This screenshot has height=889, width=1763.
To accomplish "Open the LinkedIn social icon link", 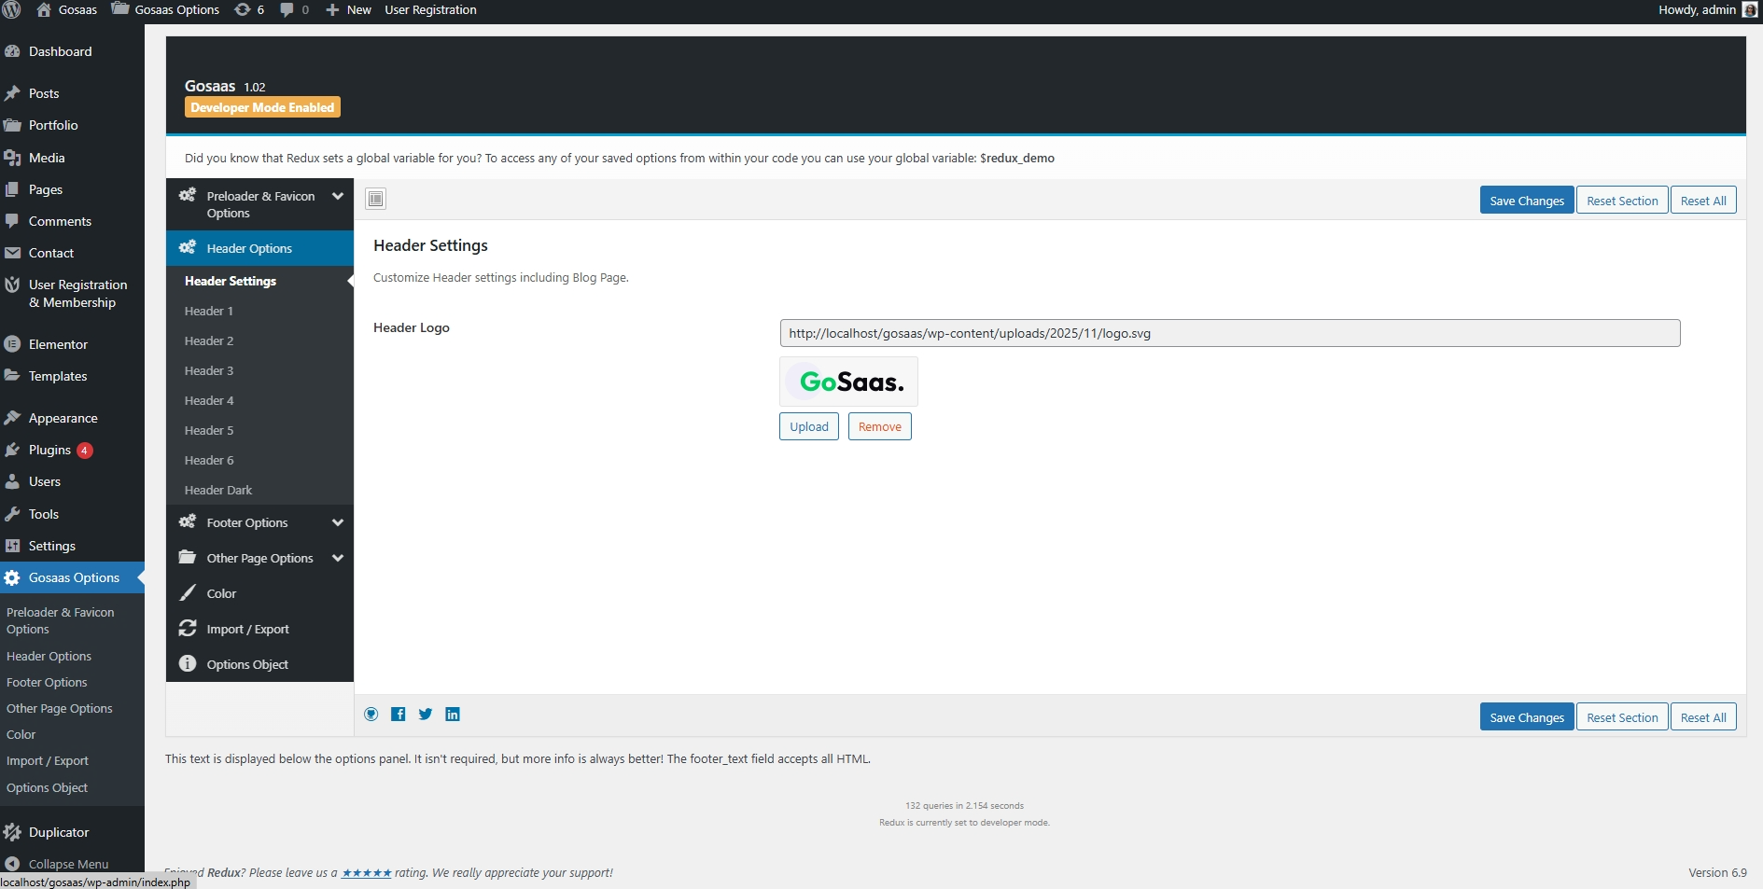I will (x=453, y=715).
